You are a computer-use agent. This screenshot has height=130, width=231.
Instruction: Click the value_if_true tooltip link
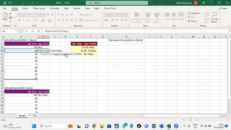pyautogui.click(x=60, y=54)
